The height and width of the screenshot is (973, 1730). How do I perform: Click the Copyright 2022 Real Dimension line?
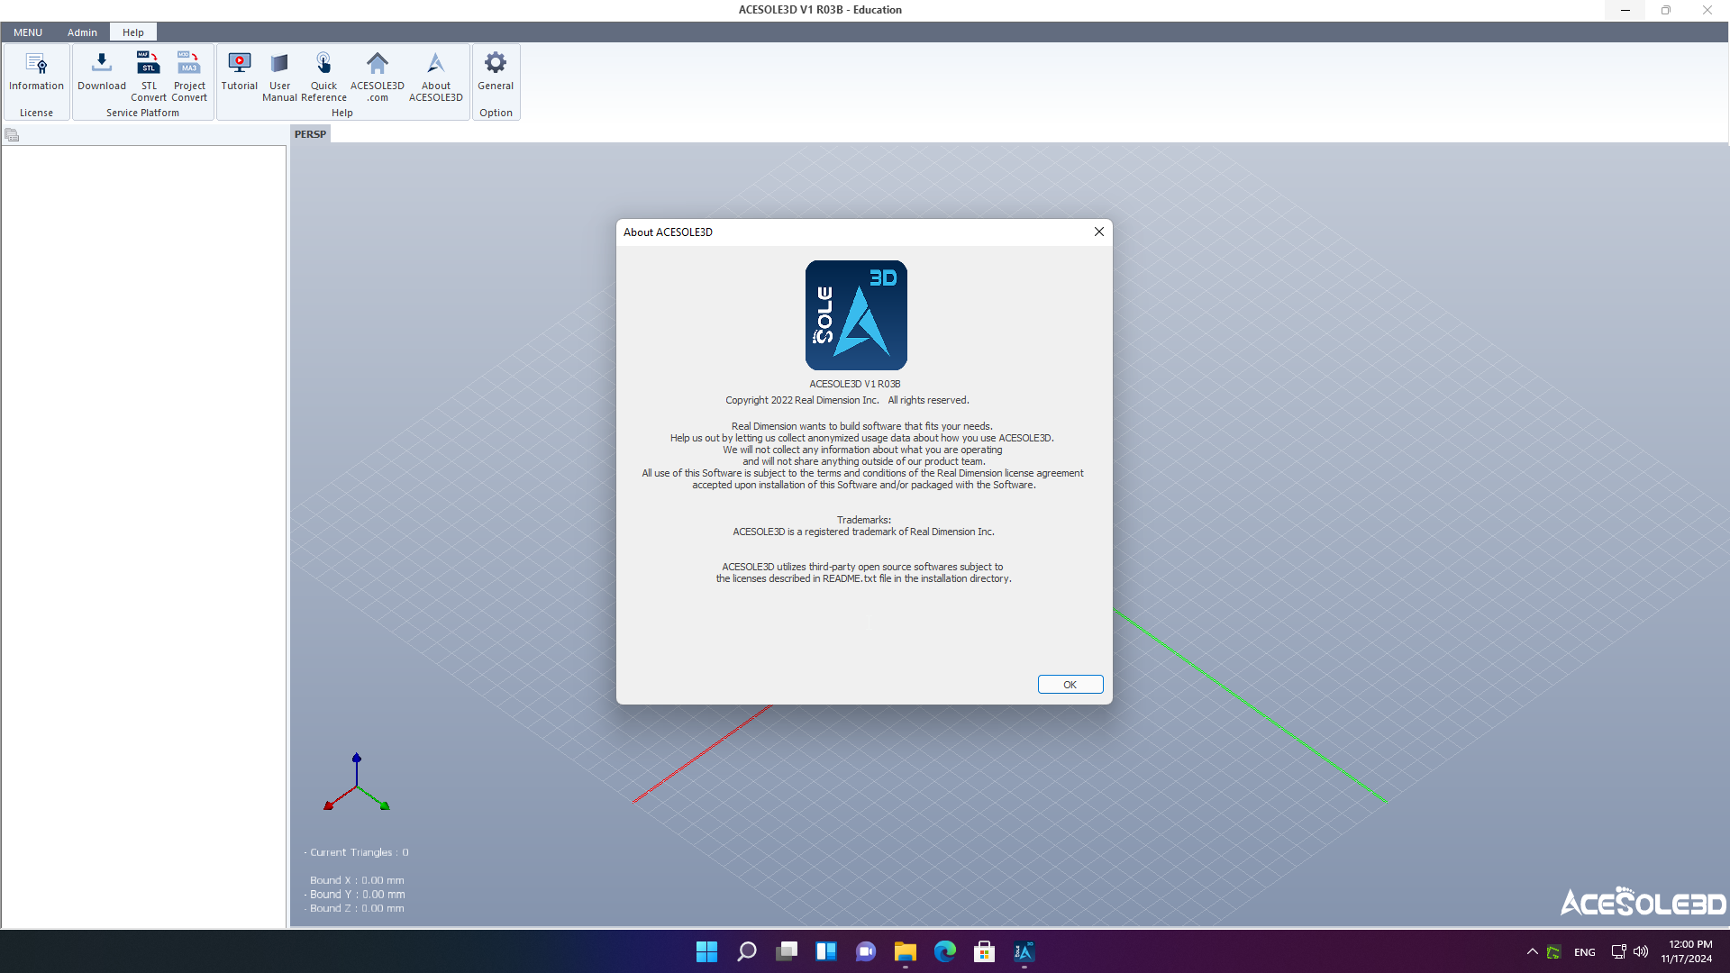coord(848,400)
